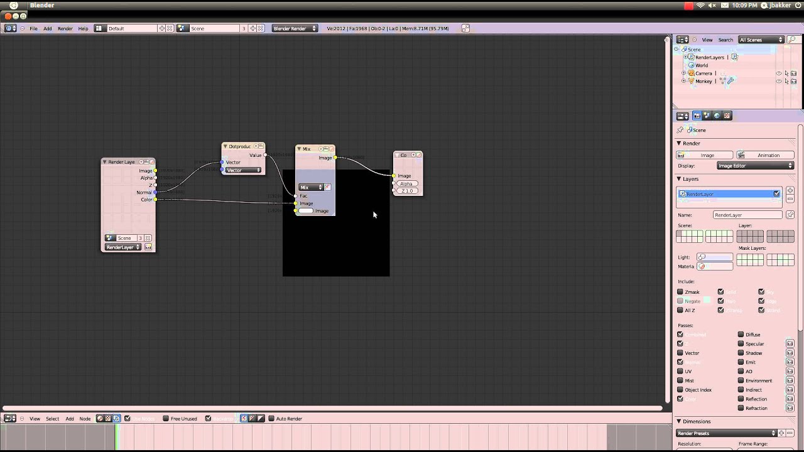804x452 pixels.
Task: Open the Help menu
Action: point(83,28)
